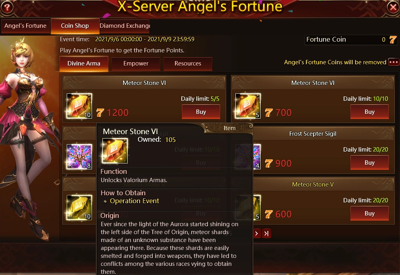Buy Meteor Stone V for 600
Image resolution: width=400 pixels, height=275 pixels.
point(369,213)
